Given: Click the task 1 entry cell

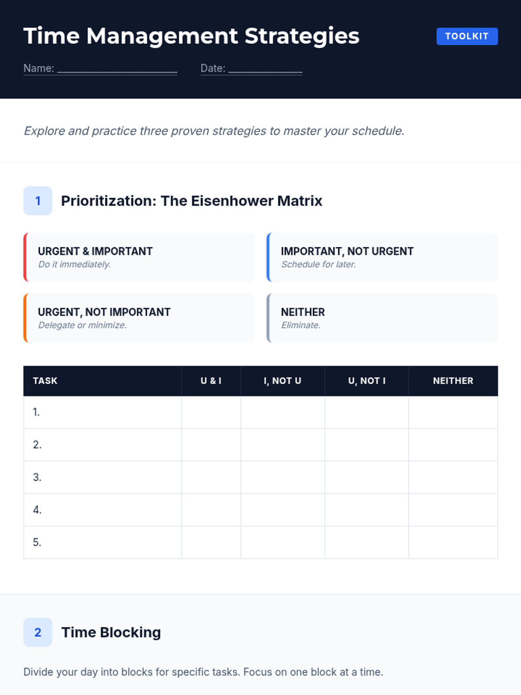Looking at the screenshot, I should (x=102, y=412).
